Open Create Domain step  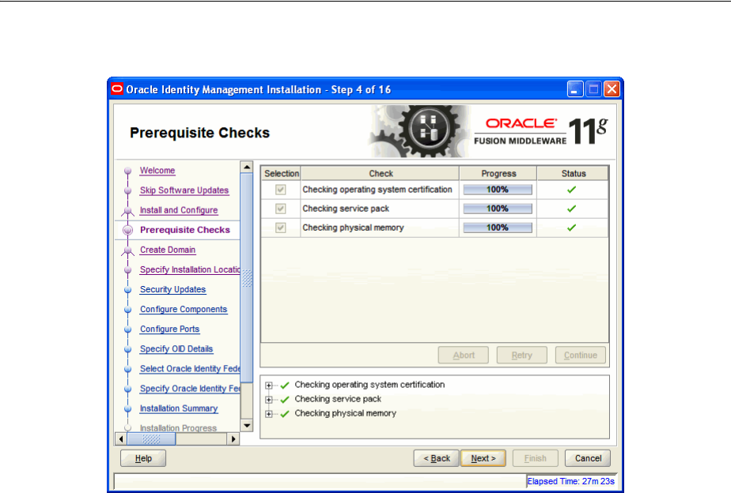tap(168, 250)
